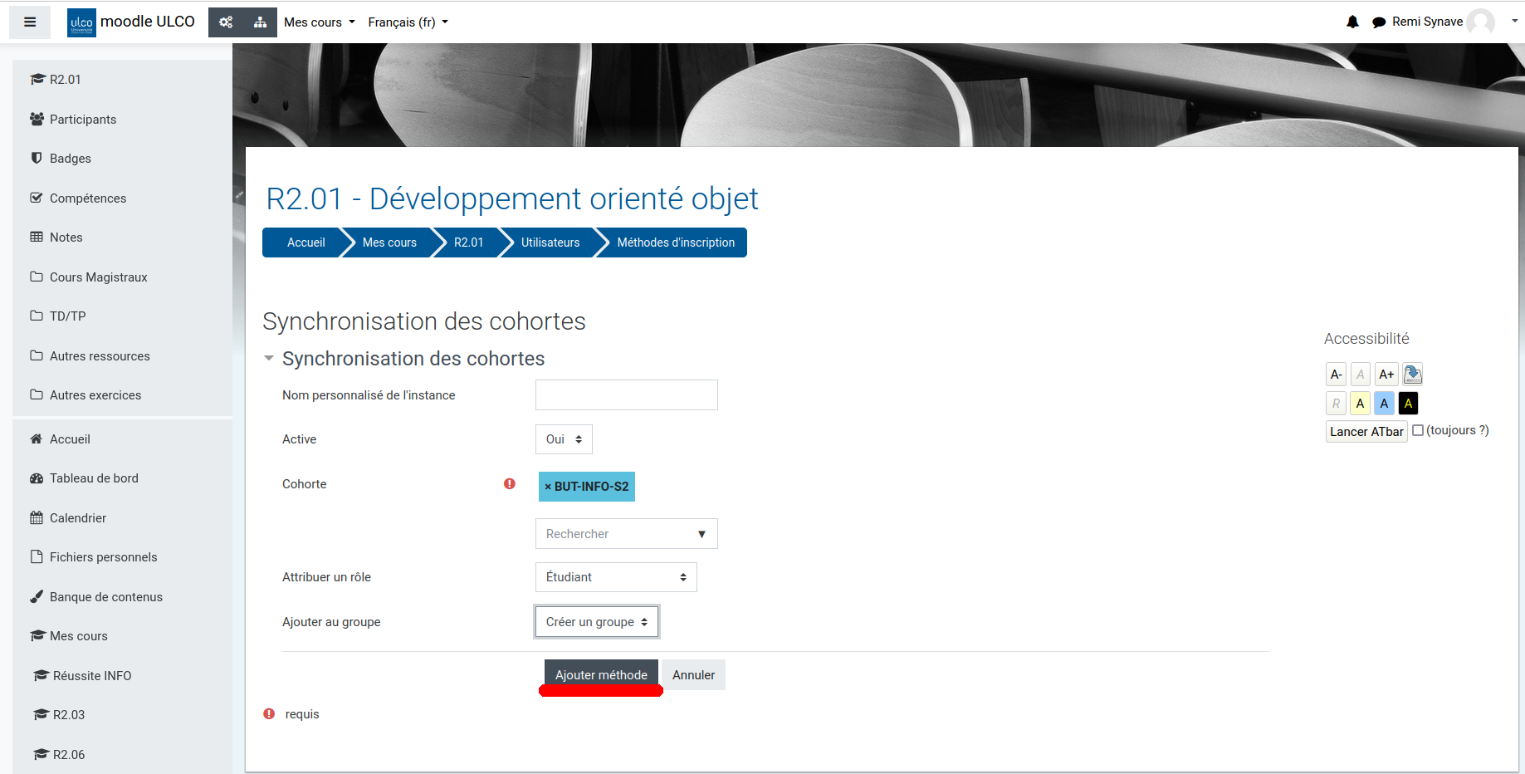Open the Active Oui dropdown
This screenshot has width=1525, height=774.
coord(564,439)
